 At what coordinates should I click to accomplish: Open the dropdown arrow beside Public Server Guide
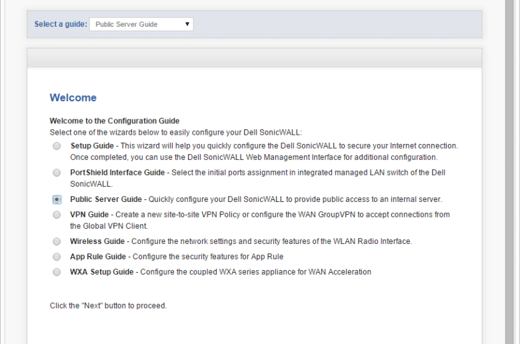click(x=187, y=24)
